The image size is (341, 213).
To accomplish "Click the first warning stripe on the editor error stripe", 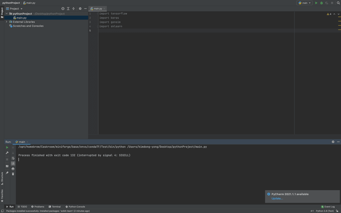I will coord(339,17).
